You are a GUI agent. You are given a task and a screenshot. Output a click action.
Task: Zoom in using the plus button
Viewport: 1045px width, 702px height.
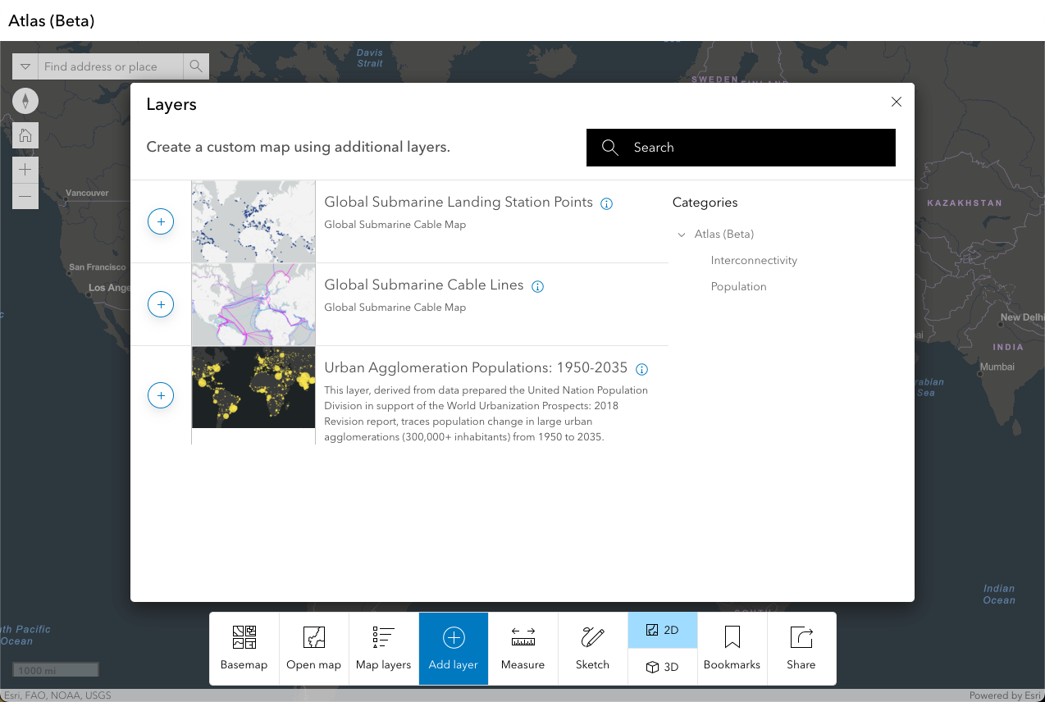(x=25, y=169)
